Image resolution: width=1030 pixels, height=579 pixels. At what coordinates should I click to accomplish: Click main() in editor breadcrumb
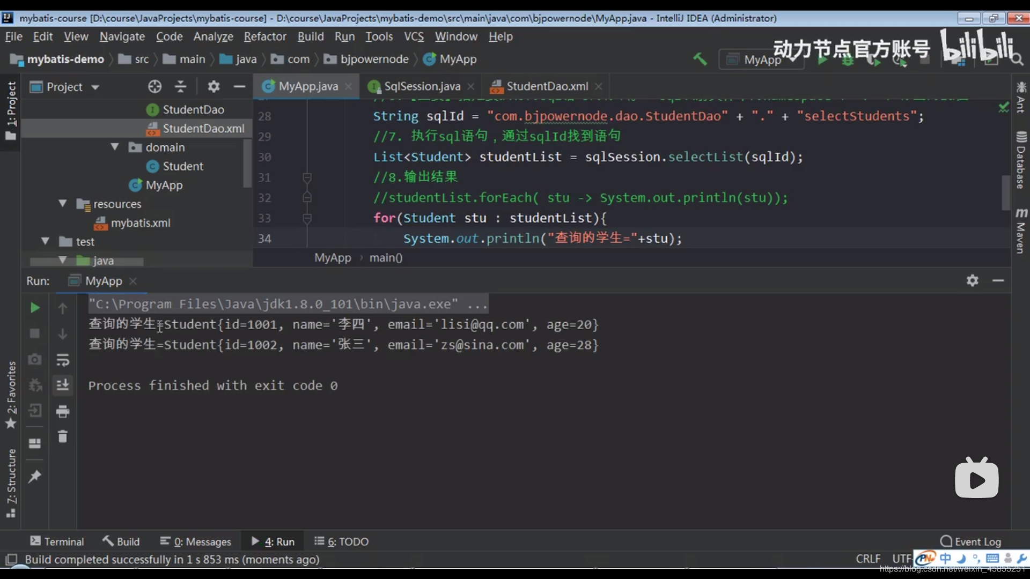click(x=386, y=257)
